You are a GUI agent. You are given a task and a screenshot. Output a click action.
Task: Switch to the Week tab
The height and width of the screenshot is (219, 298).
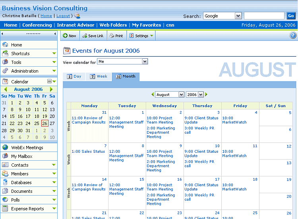click(99, 77)
